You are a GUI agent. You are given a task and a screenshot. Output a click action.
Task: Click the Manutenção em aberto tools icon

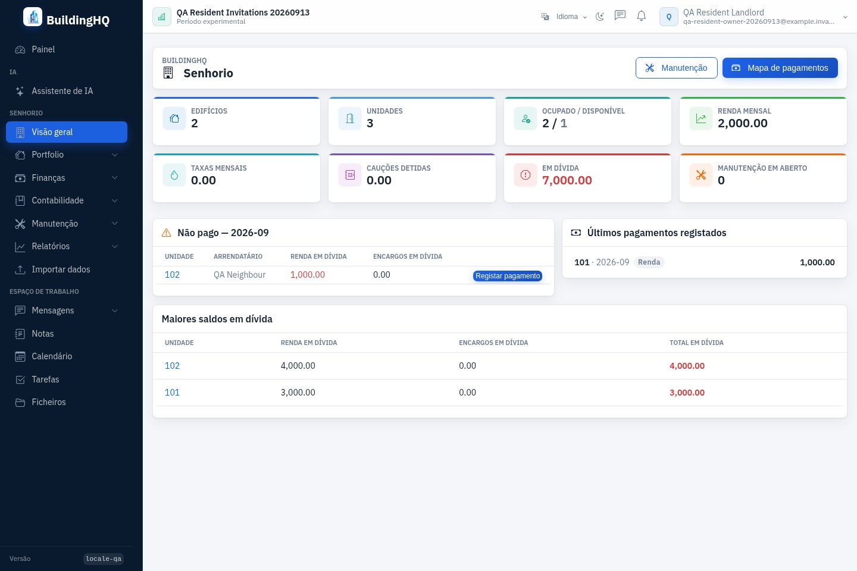(x=701, y=175)
